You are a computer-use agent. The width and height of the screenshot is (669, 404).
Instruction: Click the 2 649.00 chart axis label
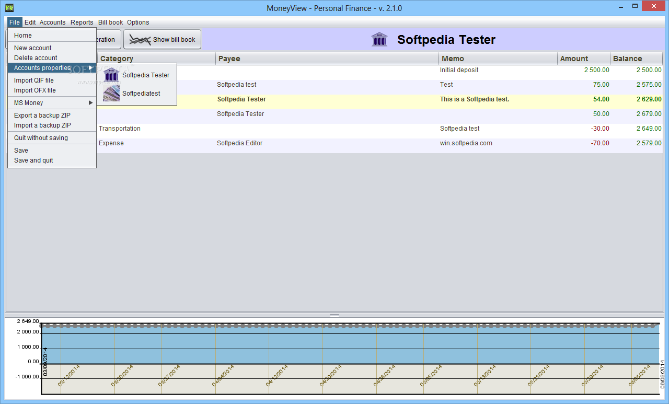tap(28, 321)
